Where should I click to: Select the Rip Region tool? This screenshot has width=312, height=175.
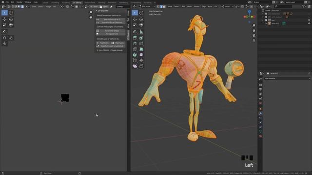click(x=141, y=66)
